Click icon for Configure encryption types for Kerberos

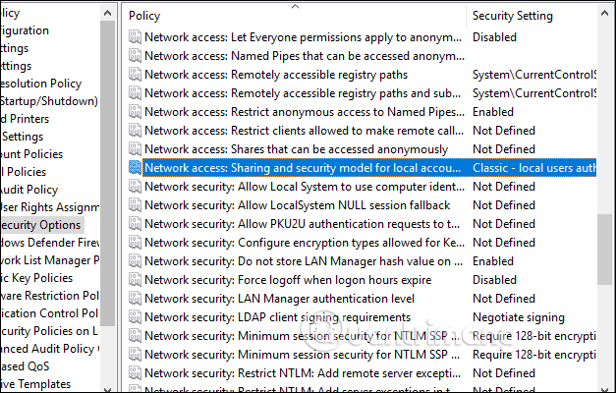135,243
